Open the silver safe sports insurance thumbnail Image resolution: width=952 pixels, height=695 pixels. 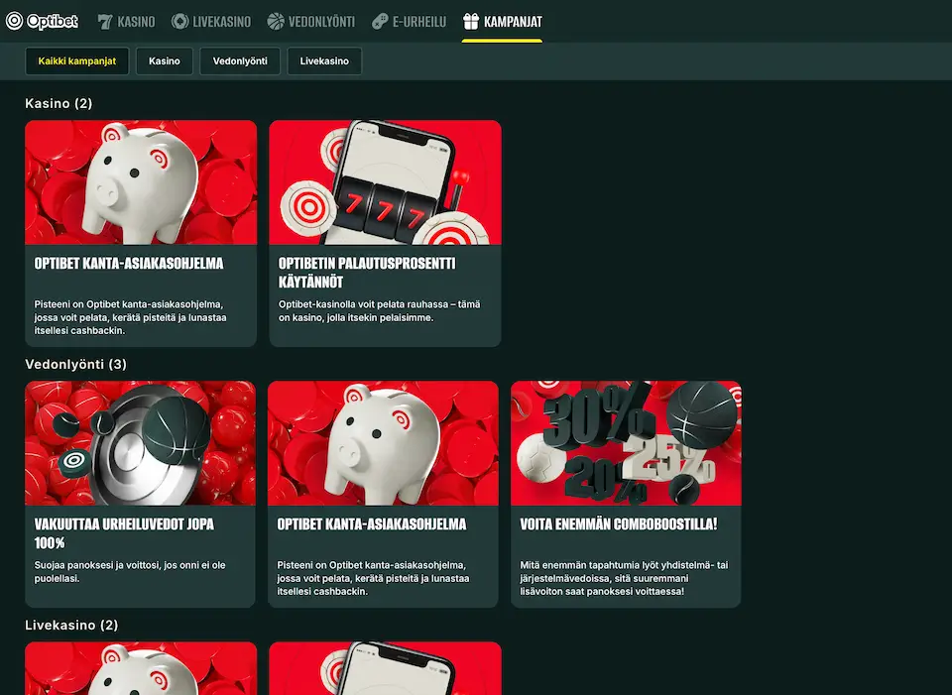[x=140, y=443]
